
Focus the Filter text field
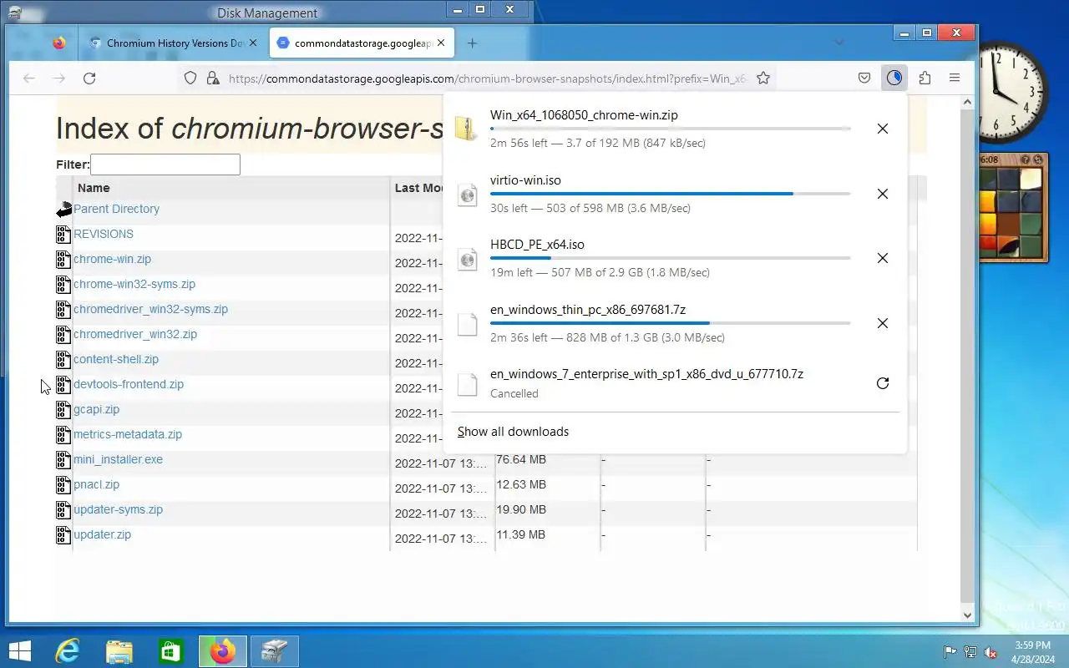(165, 164)
